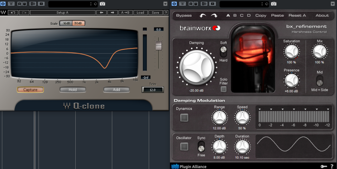The height and width of the screenshot is (169, 337).
Task: Enable Oscillator modulation button
Action: (x=184, y=147)
